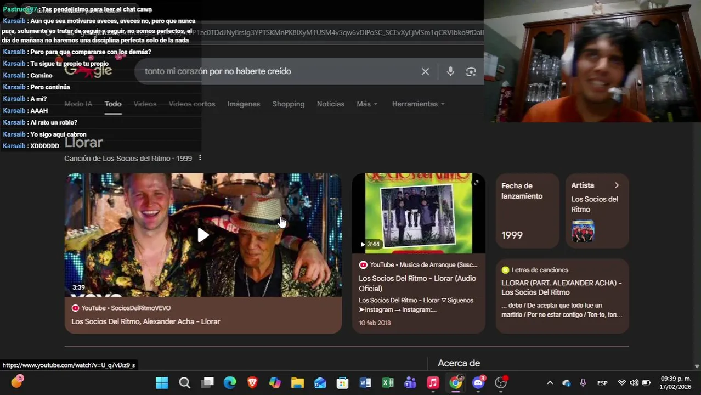Viewport: 701px width, 395px height.
Task: Open the Videos cortos tab
Action: click(192, 104)
